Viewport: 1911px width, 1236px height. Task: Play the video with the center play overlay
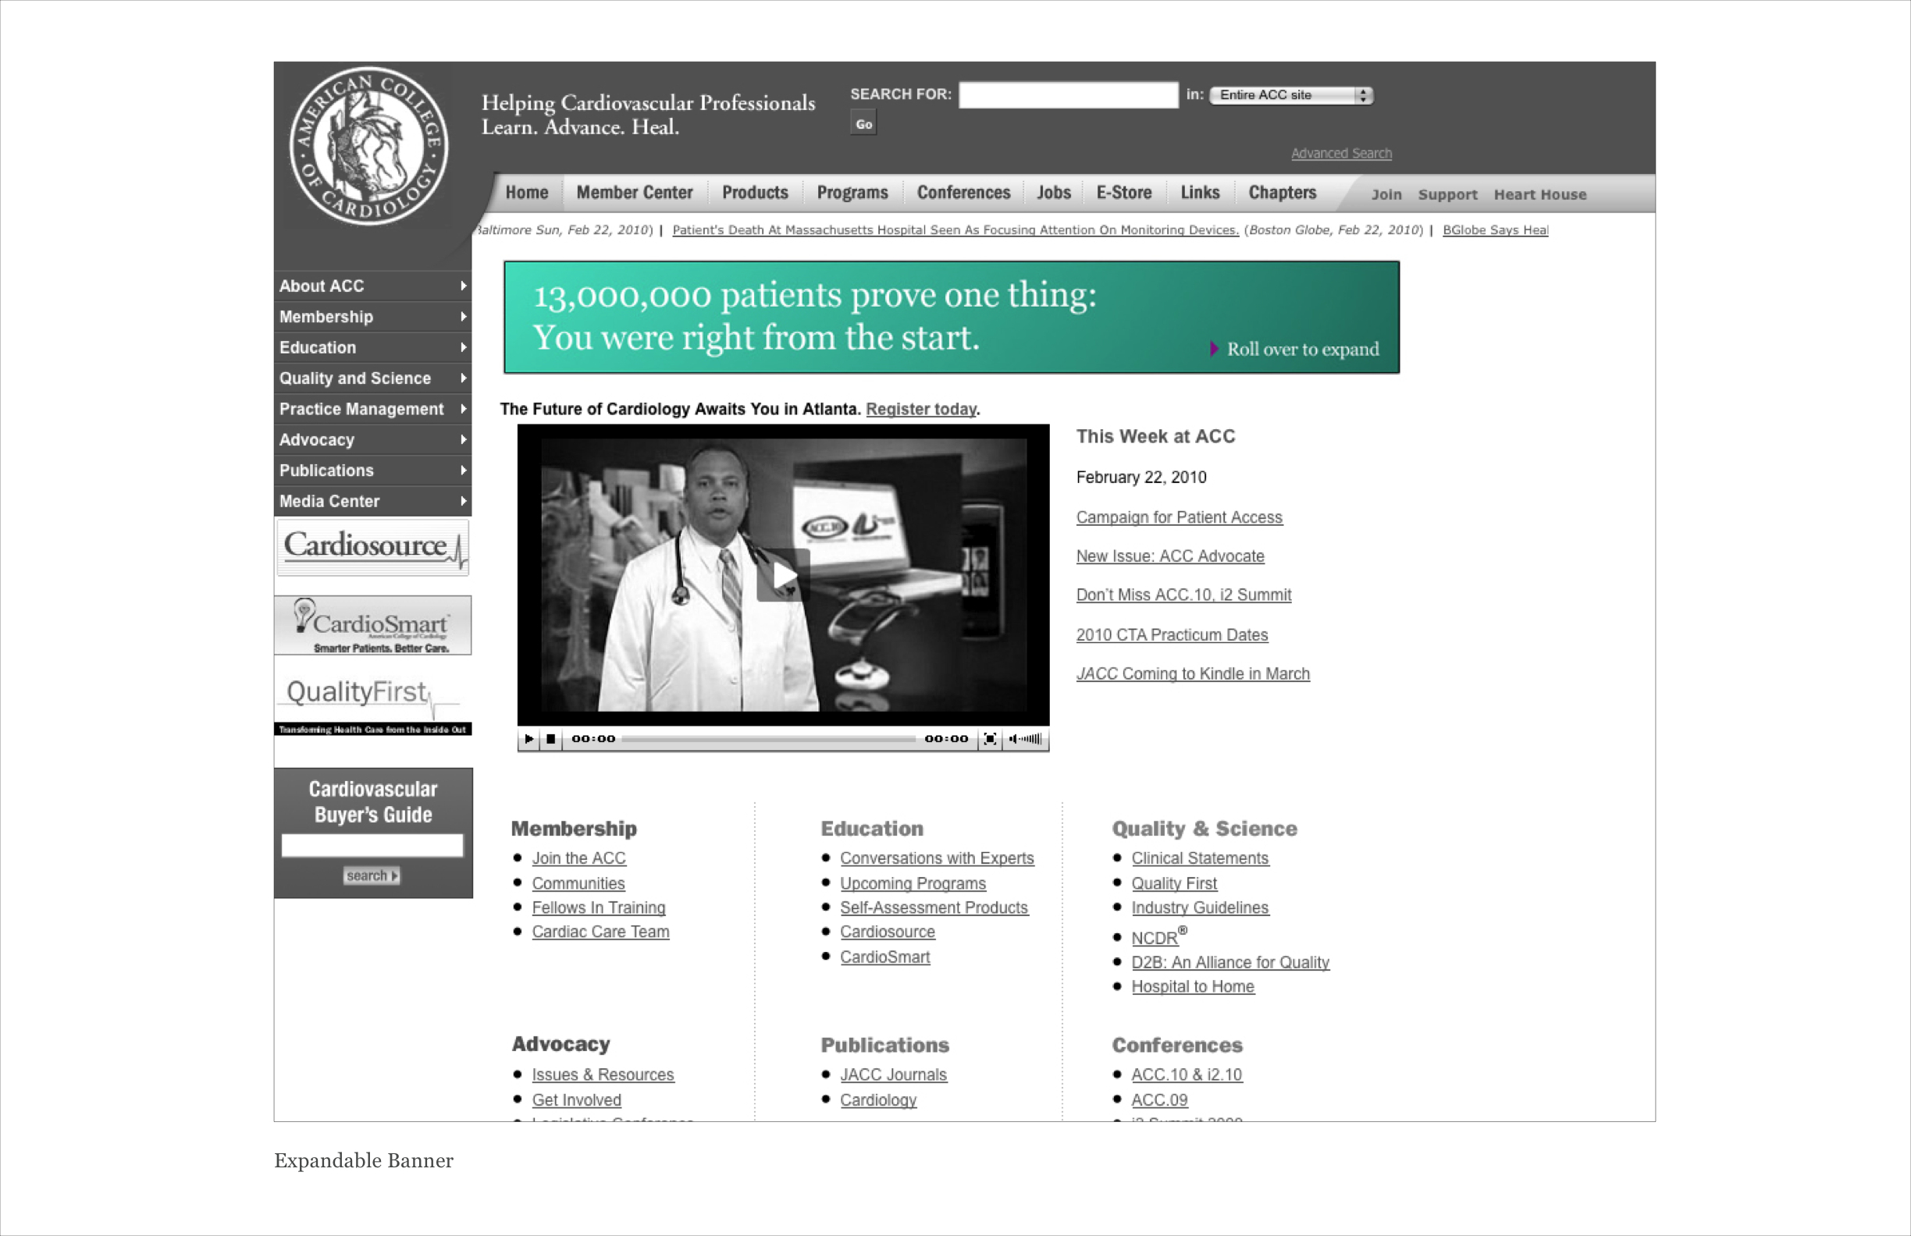tap(783, 574)
